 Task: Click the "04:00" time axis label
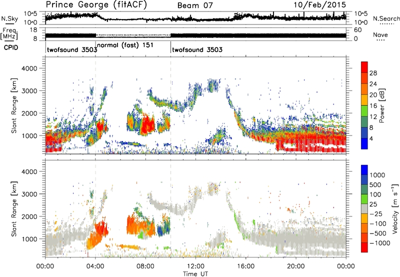(95, 266)
